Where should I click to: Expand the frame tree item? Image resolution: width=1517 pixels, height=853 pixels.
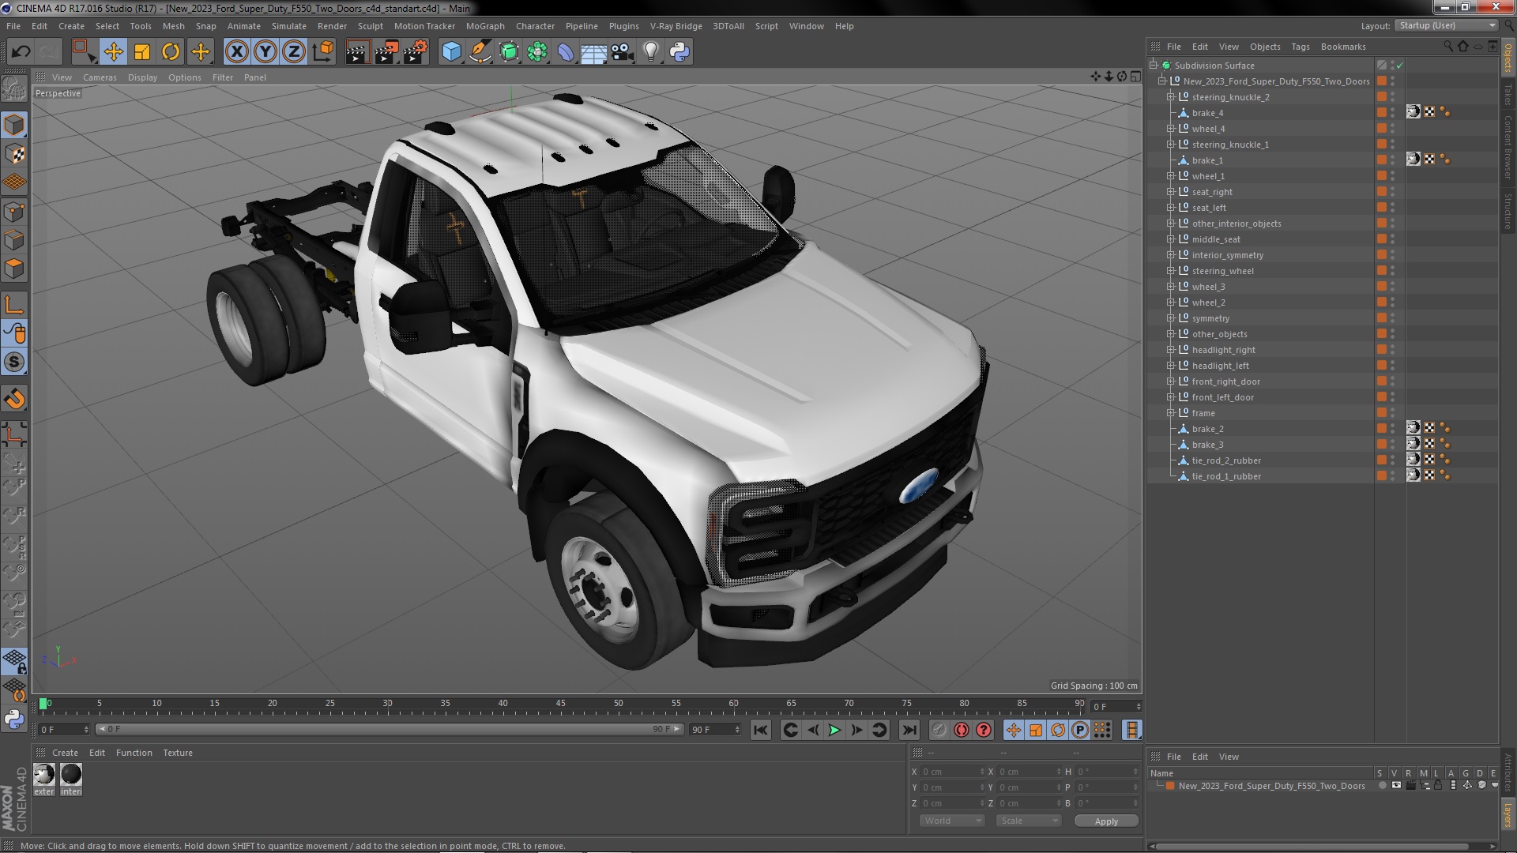pyautogui.click(x=1171, y=413)
